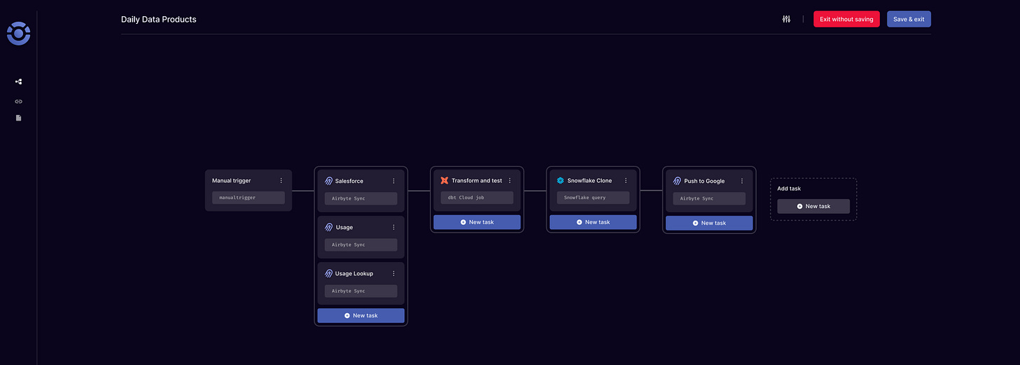Click the Orchestra logo in the sidebar
The image size is (1020, 365).
coord(18,33)
